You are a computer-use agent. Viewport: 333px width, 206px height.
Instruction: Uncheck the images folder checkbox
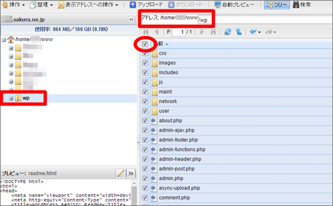(x=145, y=63)
